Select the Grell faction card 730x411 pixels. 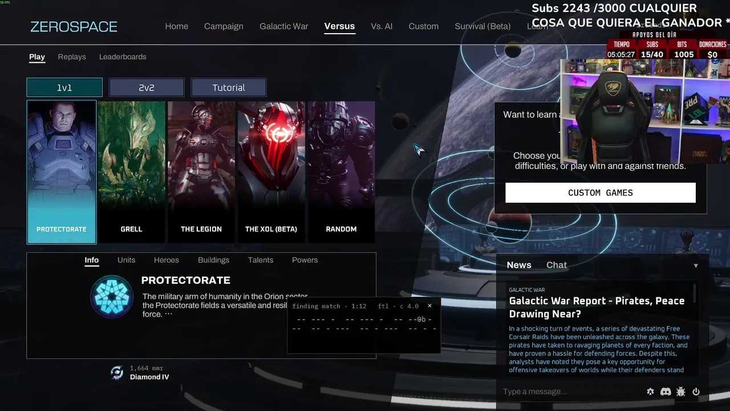[131, 172]
